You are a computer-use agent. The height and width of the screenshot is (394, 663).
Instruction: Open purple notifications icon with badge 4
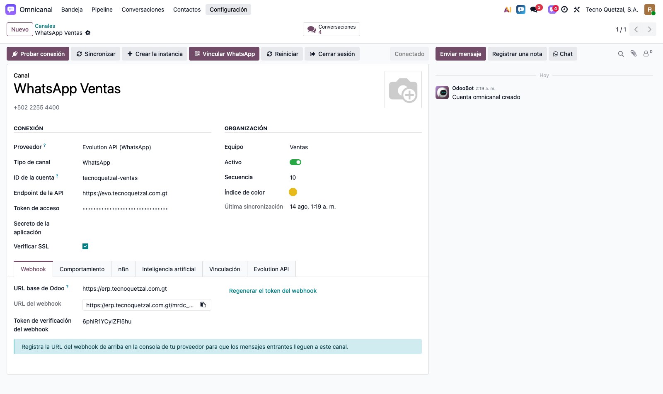pyautogui.click(x=553, y=9)
